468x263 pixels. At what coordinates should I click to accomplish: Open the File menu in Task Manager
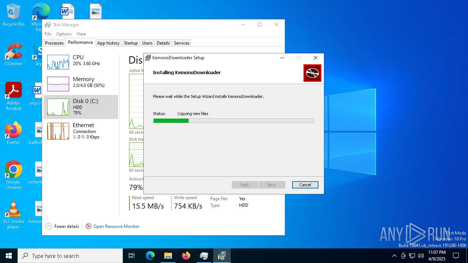tap(48, 34)
